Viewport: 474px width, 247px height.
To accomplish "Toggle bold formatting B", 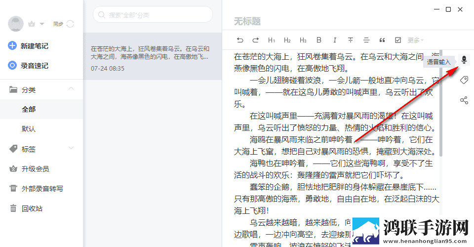I will [318, 40].
